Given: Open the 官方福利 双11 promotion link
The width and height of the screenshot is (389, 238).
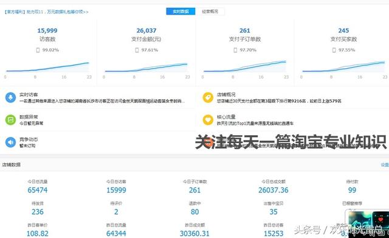Looking at the screenshot, I should [x=46, y=12].
